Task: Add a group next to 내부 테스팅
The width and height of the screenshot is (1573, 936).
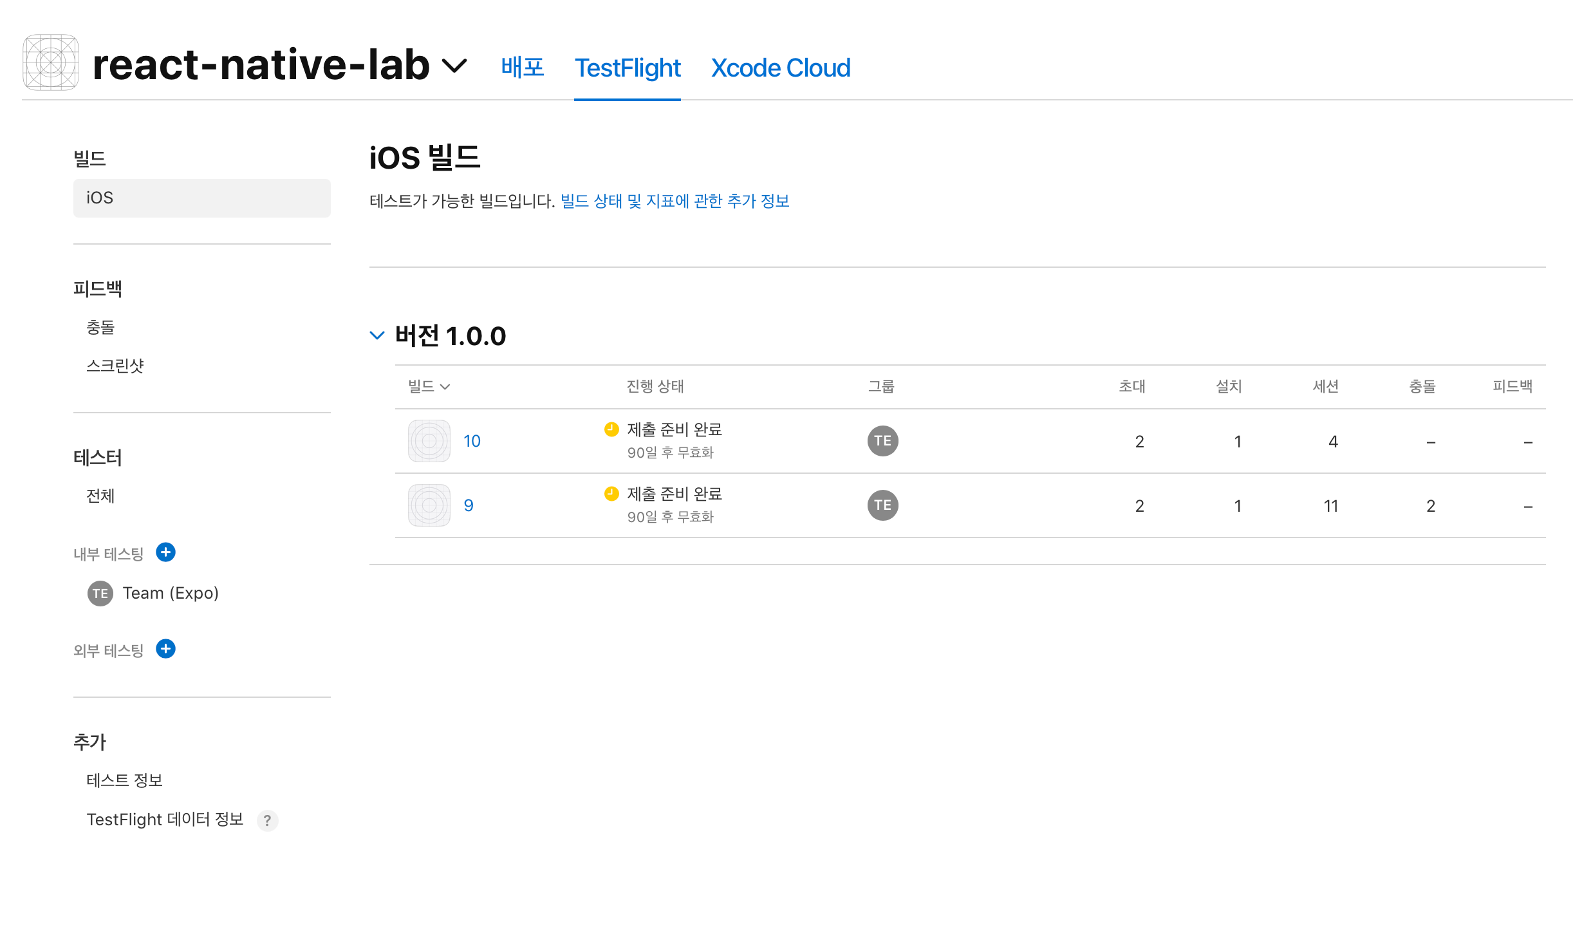Action: (166, 552)
